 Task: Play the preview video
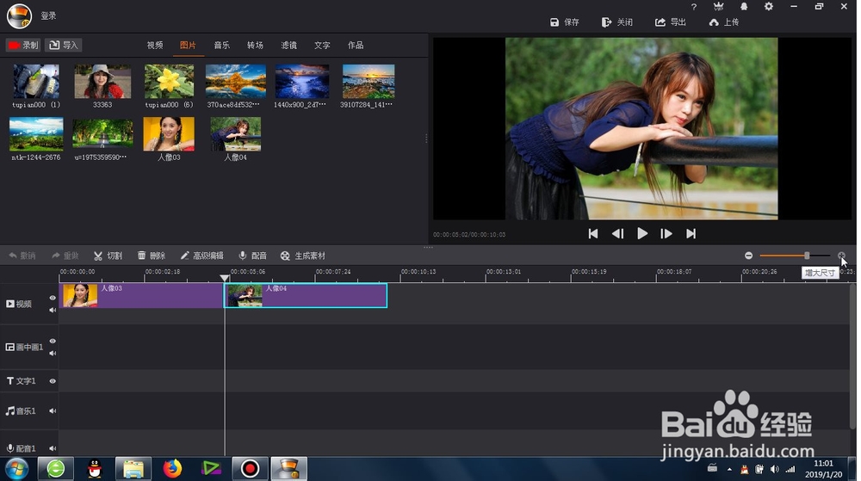642,234
